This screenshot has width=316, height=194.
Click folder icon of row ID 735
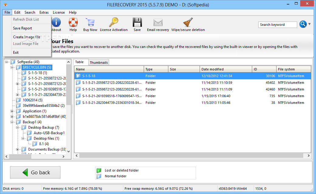[78, 96]
